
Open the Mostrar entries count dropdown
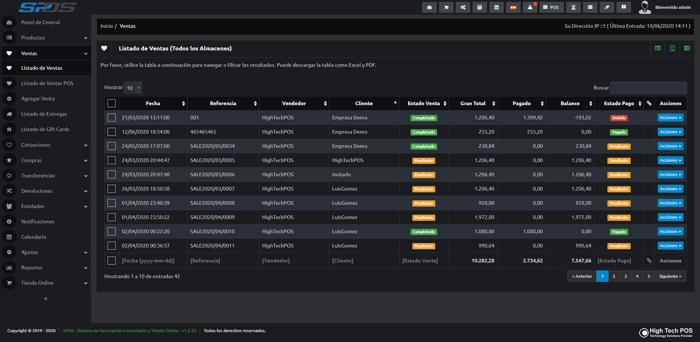click(x=133, y=88)
